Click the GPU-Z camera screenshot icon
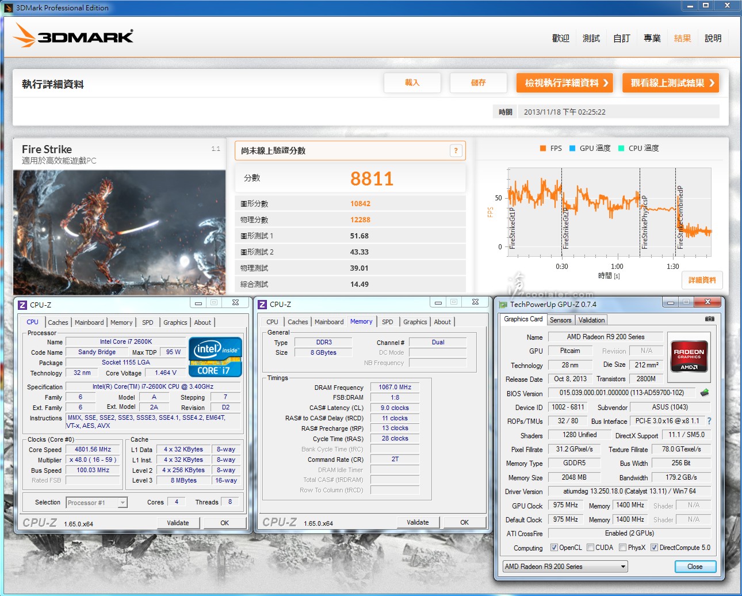Screen dimensions: 742x596 coord(709,318)
